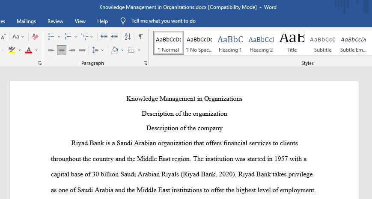Viewport: 372px width, 199px height.
Task: Click Tell me what you want to do
Action: [x=164, y=21]
